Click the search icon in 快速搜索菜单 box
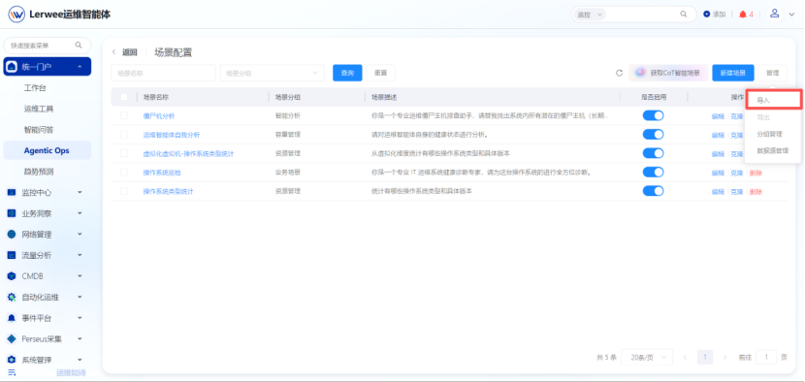This screenshot has height=382, width=805. point(79,46)
